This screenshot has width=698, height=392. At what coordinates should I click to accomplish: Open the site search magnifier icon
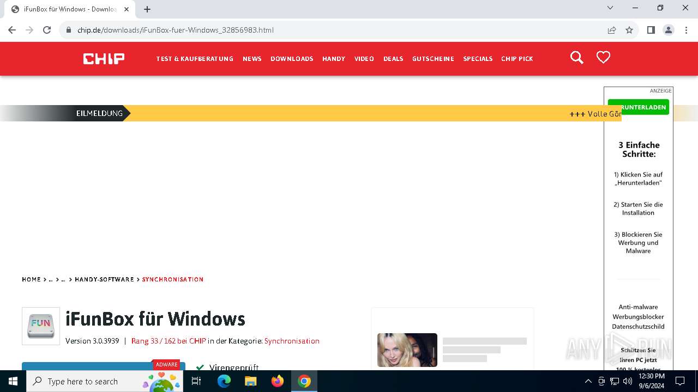[x=576, y=58]
